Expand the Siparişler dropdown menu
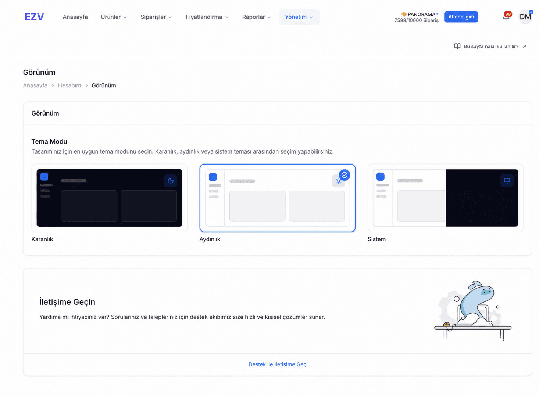The image size is (539, 395). (x=156, y=17)
